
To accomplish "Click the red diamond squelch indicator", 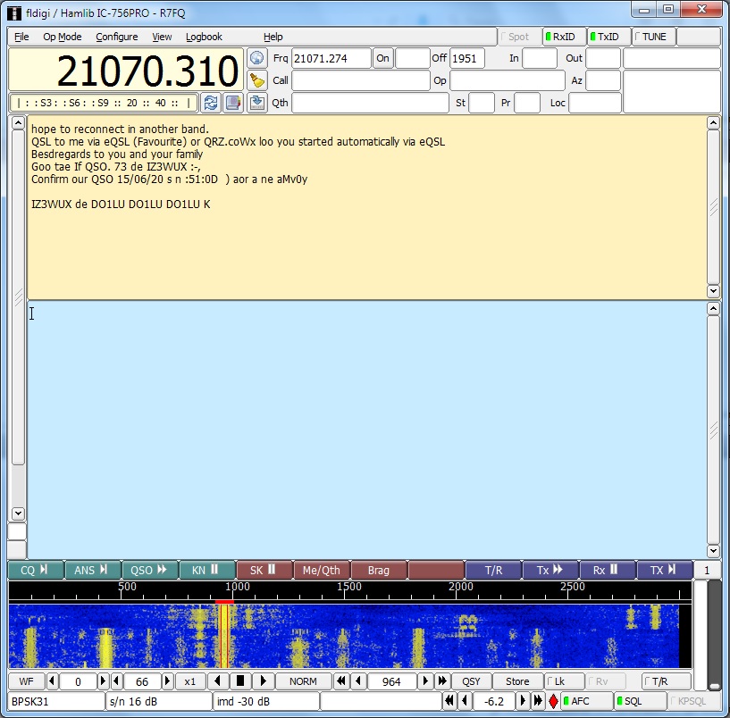I will pyautogui.click(x=553, y=701).
